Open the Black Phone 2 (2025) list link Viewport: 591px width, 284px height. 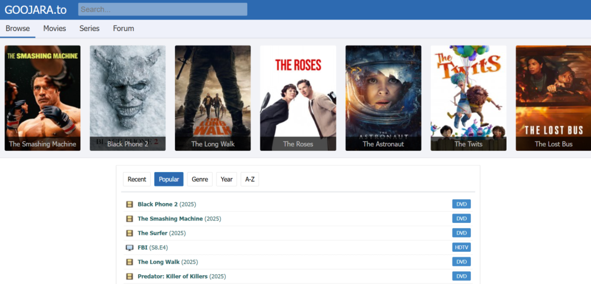(x=167, y=204)
